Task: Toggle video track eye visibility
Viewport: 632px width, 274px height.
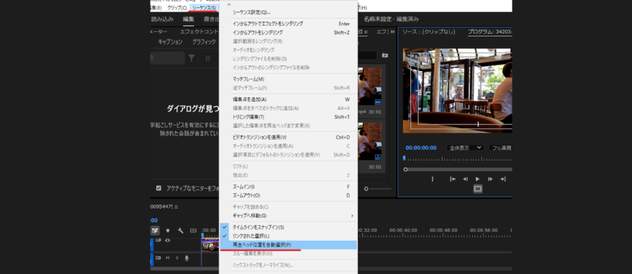Action: 167,241
